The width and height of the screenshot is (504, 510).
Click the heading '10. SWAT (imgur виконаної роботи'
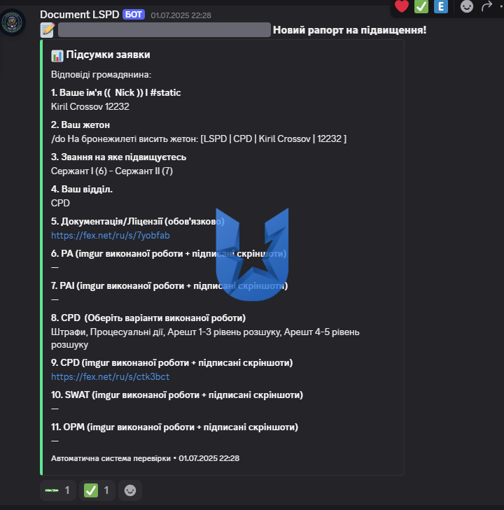click(177, 395)
